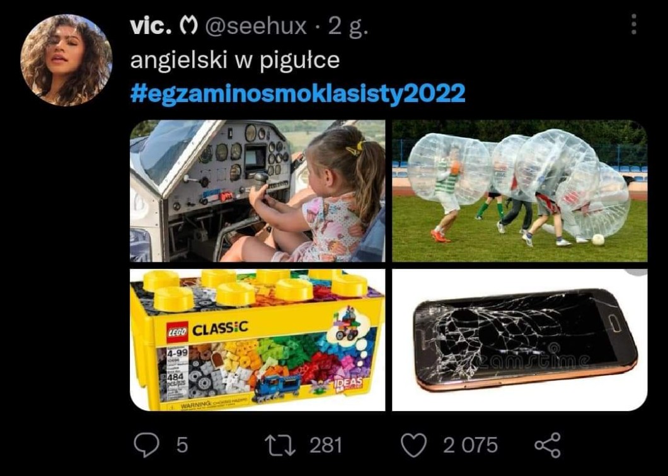Click the 2 075 likes count
668x476 pixels.
[x=470, y=445]
